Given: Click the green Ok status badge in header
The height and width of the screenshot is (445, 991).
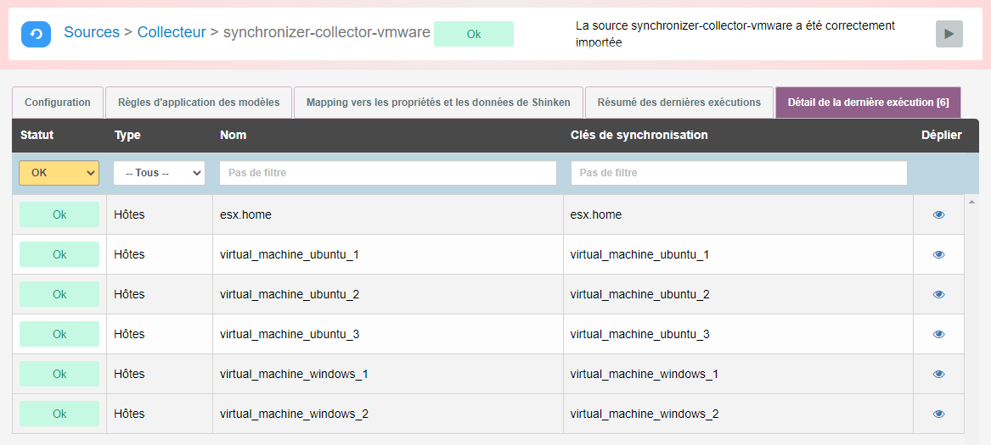Looking at the screenshot, I should (474, 34).
